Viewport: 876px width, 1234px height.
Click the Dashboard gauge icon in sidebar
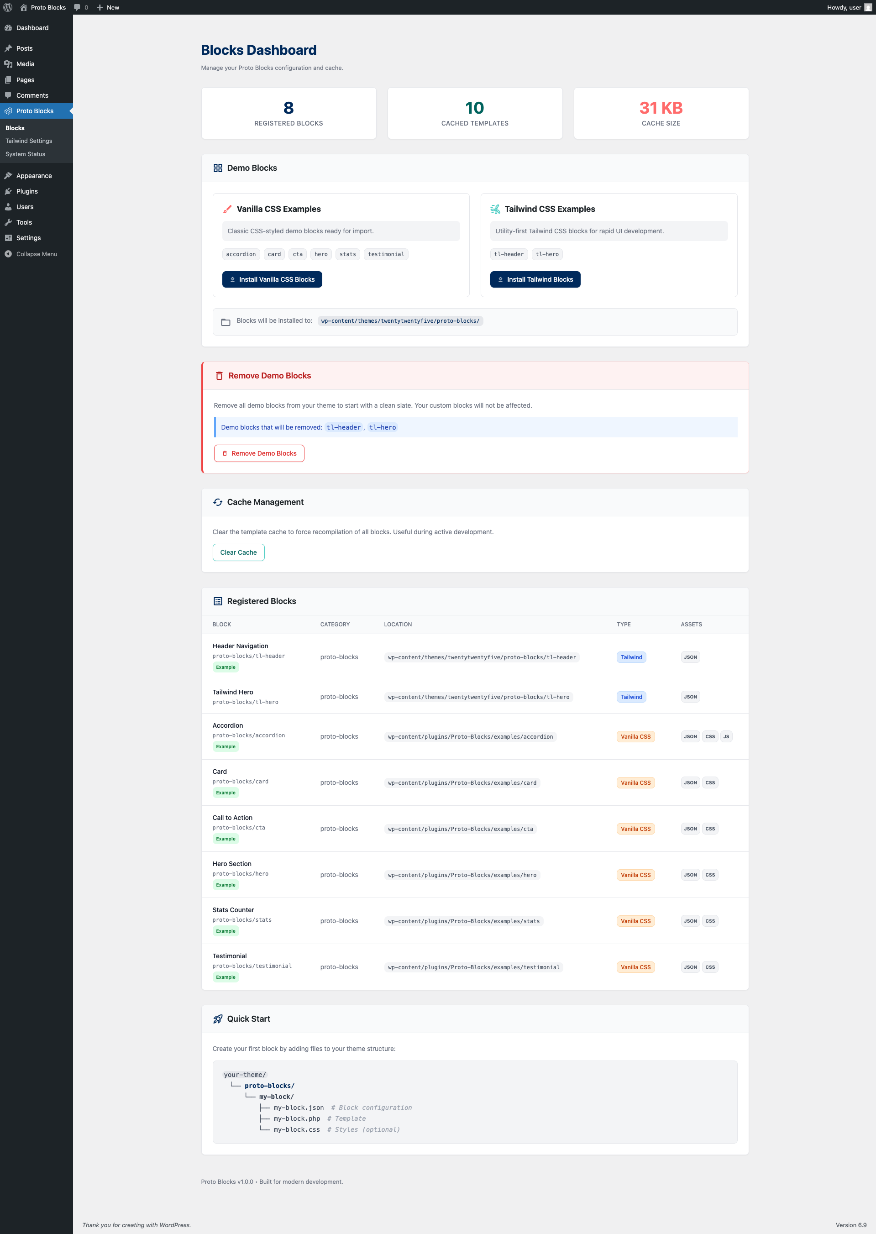click(8, 28)
